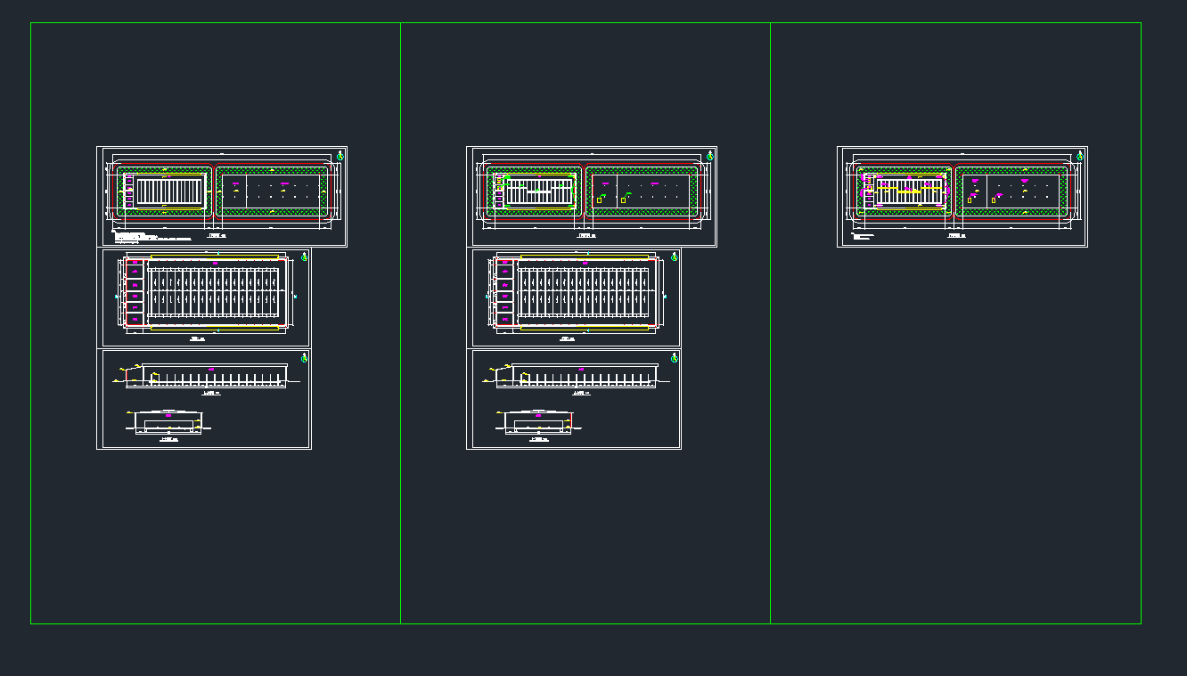Click north arrow on right column site plan
Image resolution: width=1187 pixels, height=676 pixels.
pos(1080,156)
